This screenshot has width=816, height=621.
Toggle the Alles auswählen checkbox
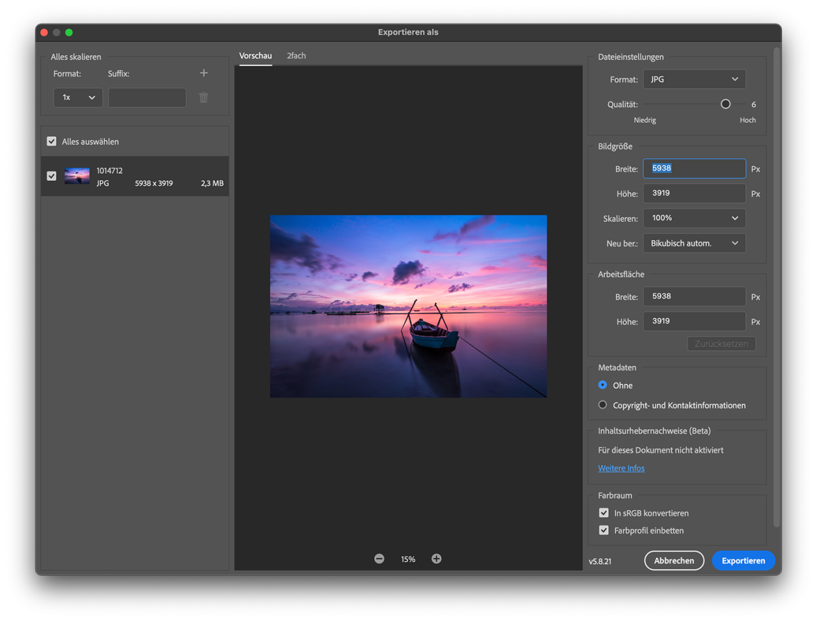pos(52,141)
